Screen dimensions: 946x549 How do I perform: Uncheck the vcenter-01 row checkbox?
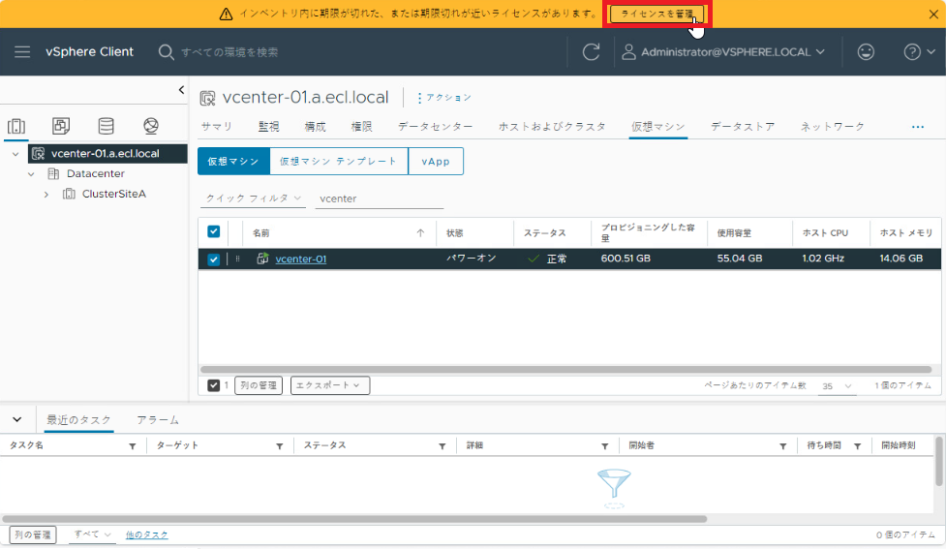point(214,259)
